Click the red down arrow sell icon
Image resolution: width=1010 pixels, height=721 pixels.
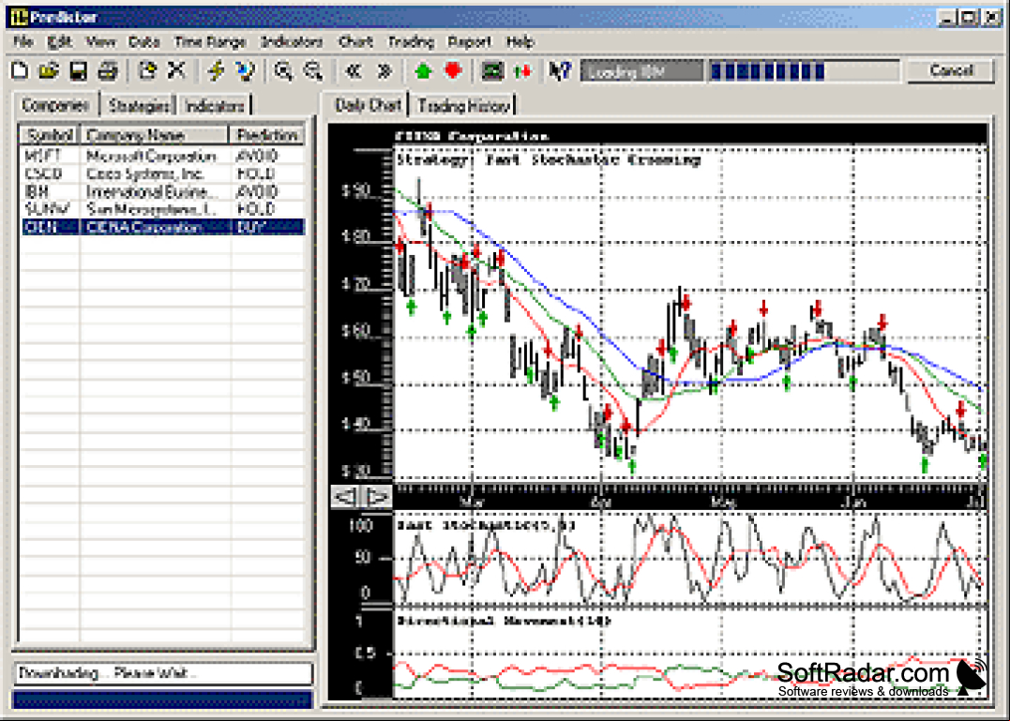(454, 70)
